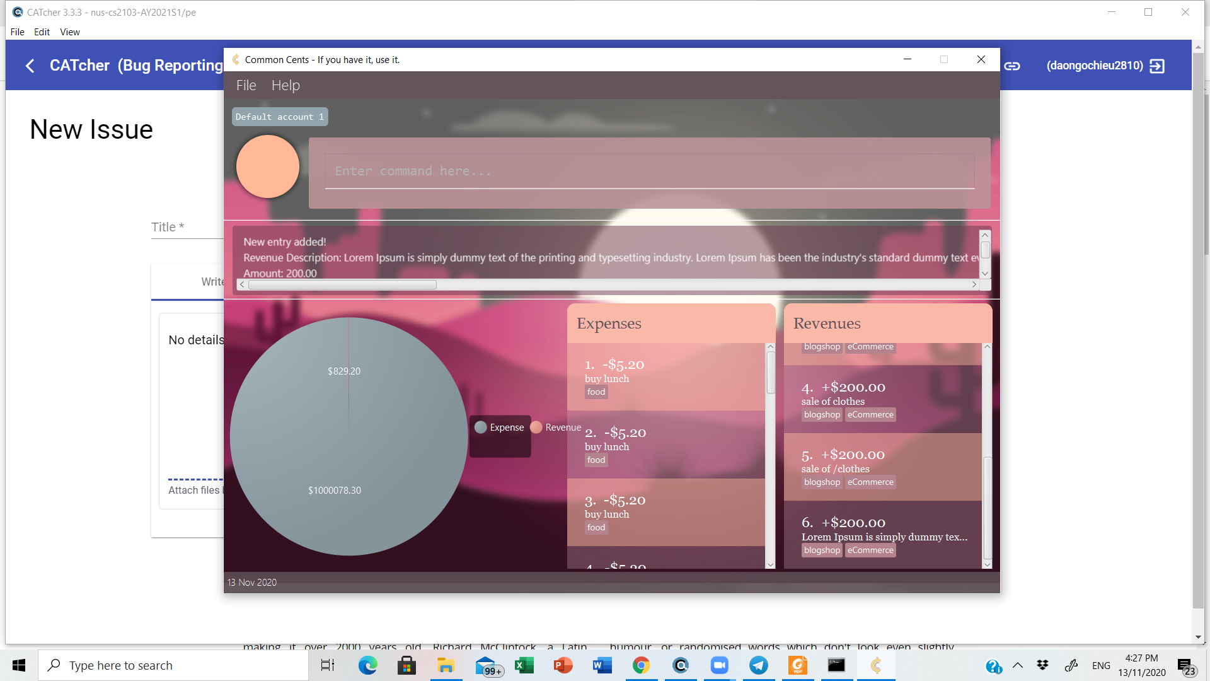The width and height of the screenshot is (1210, 681).
Task: Click the Dropbox system tray icon
Action: [x=1043, y=665]
